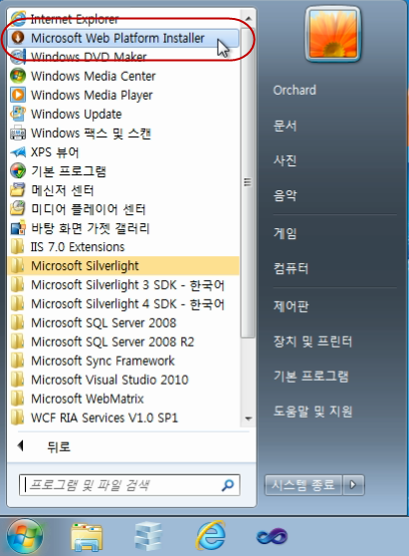Click the IIS 7.0 Extensions folder icon

[18, 247]
